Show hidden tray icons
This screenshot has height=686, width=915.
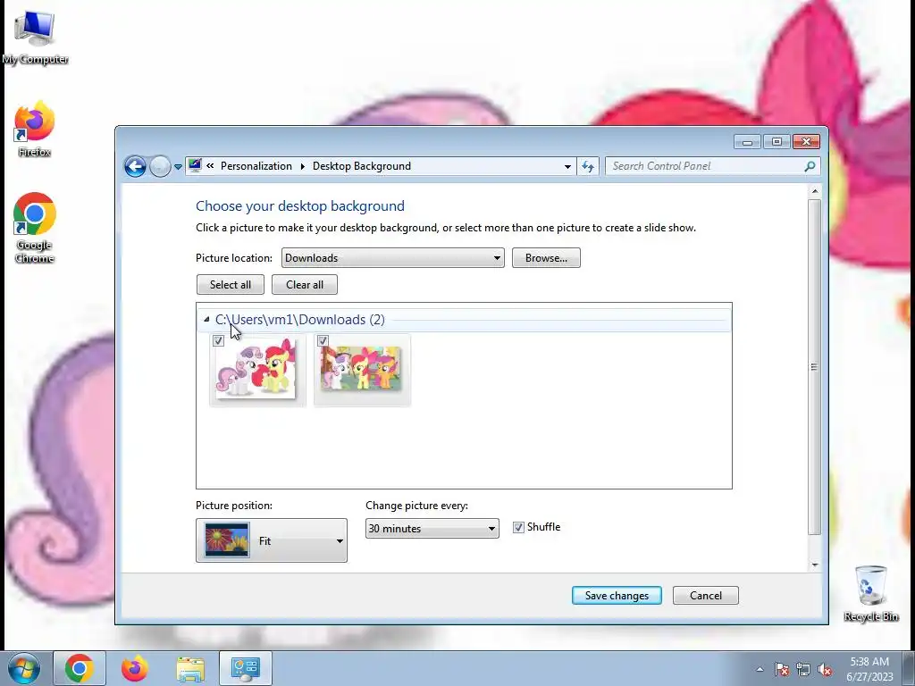click(x=760, y=669)
